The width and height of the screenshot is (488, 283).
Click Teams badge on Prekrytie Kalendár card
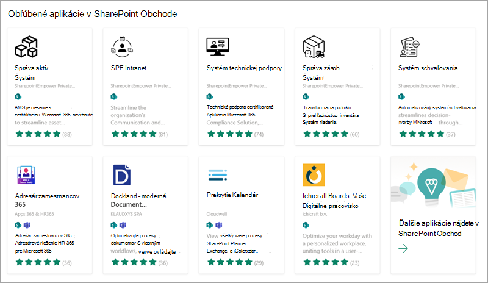click(x=219, y=225)
